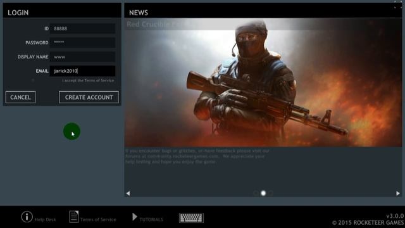Focus the DISPLAY NAME field

point(82,56)
